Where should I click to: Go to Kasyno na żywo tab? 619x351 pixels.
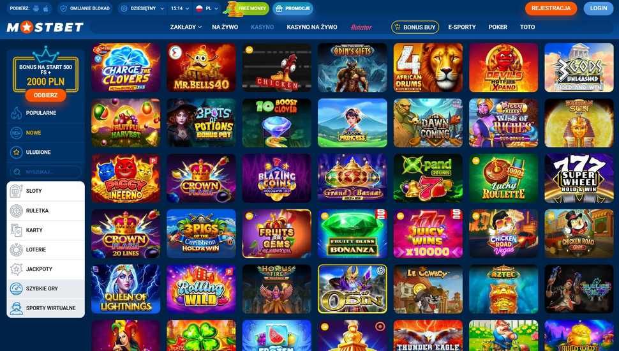tap(312, 27)
